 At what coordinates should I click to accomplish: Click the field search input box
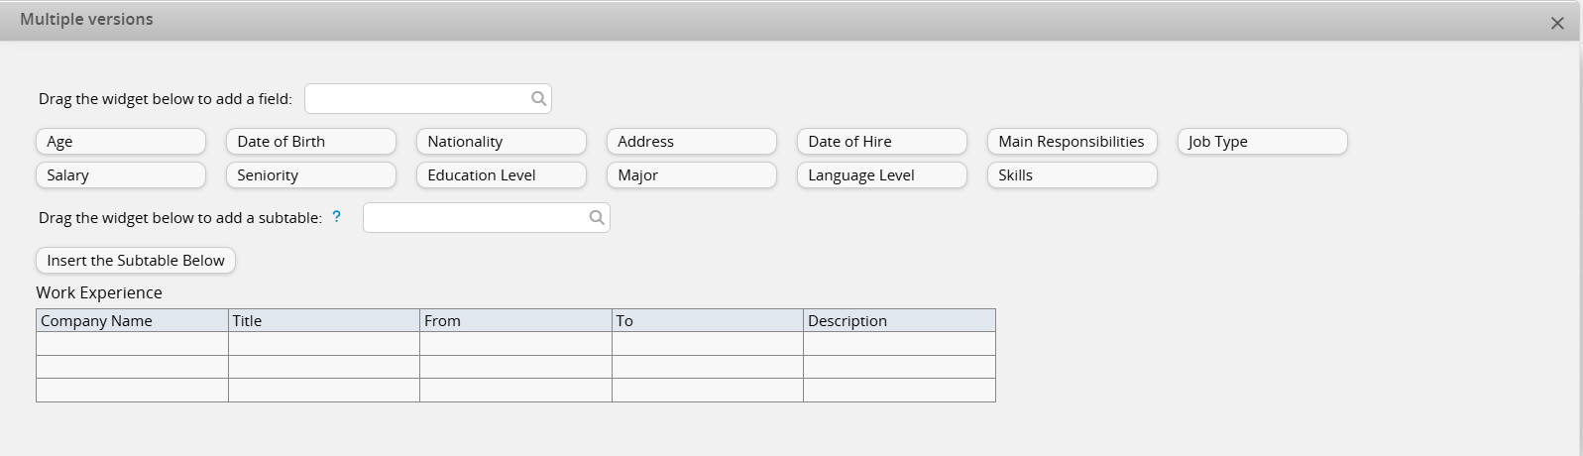click(417, 98)
